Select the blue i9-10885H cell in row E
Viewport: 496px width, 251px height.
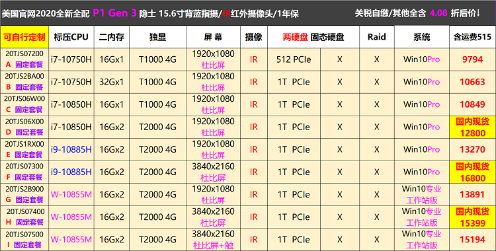pyautogui.click(x=71, y=149)
